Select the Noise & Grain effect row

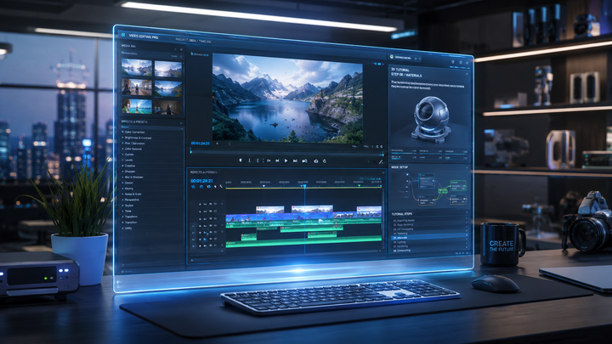tap(152, 194)
